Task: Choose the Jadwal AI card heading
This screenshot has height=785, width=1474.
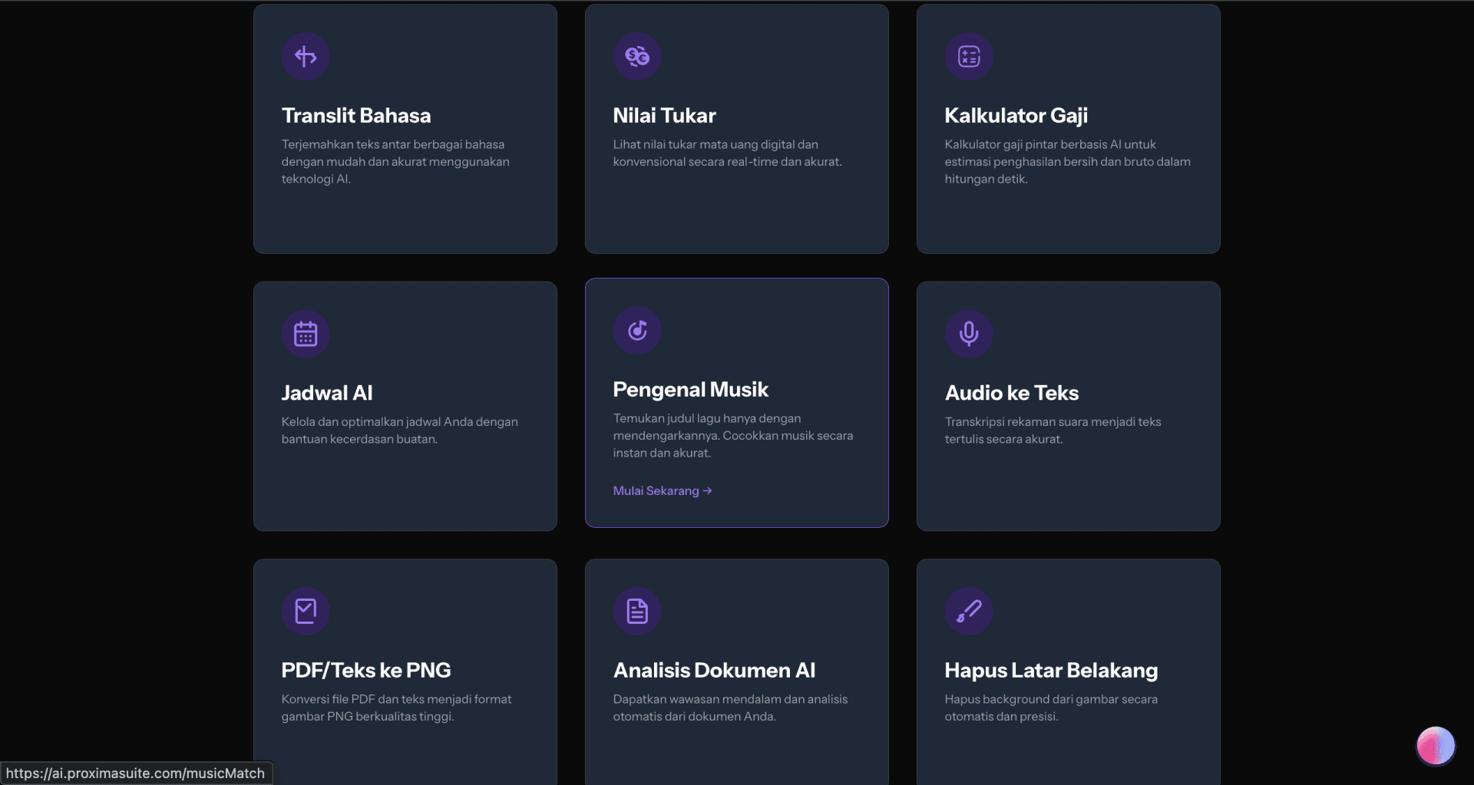Action: [327, 393]
